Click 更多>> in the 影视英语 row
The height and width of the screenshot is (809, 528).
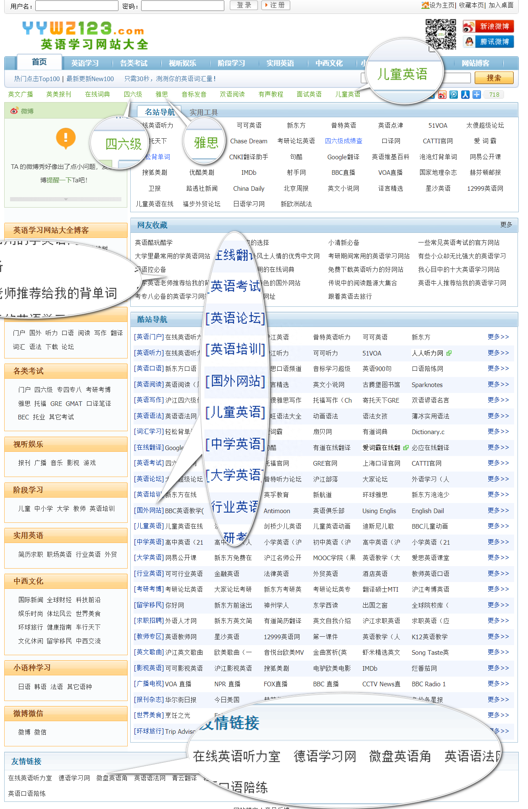click(x=498, y=668)
